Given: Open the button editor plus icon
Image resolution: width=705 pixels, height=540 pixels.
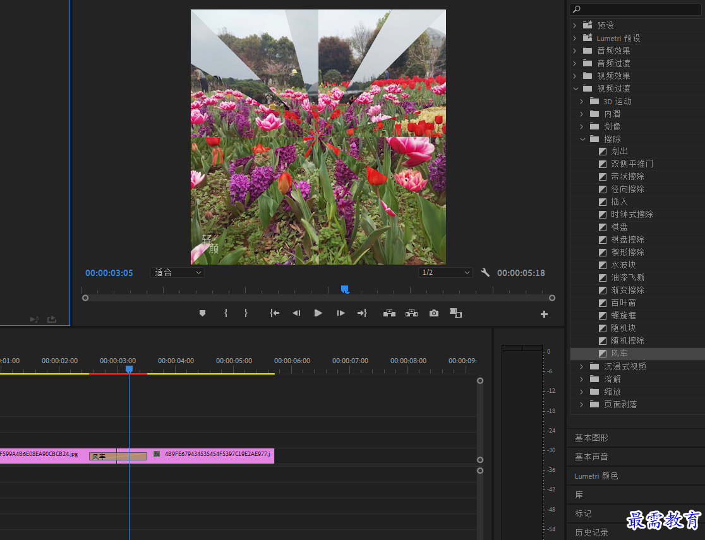Looking at the screenshot, I should (544, 315).
